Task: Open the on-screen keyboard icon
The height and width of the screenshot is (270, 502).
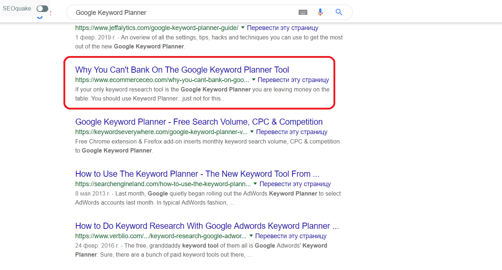Action: [x=303, y=12]
